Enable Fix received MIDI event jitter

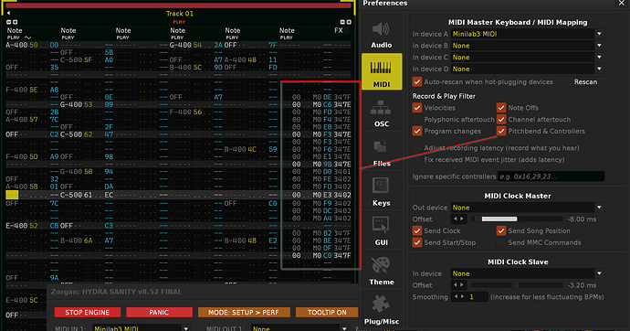pos(417,160)
